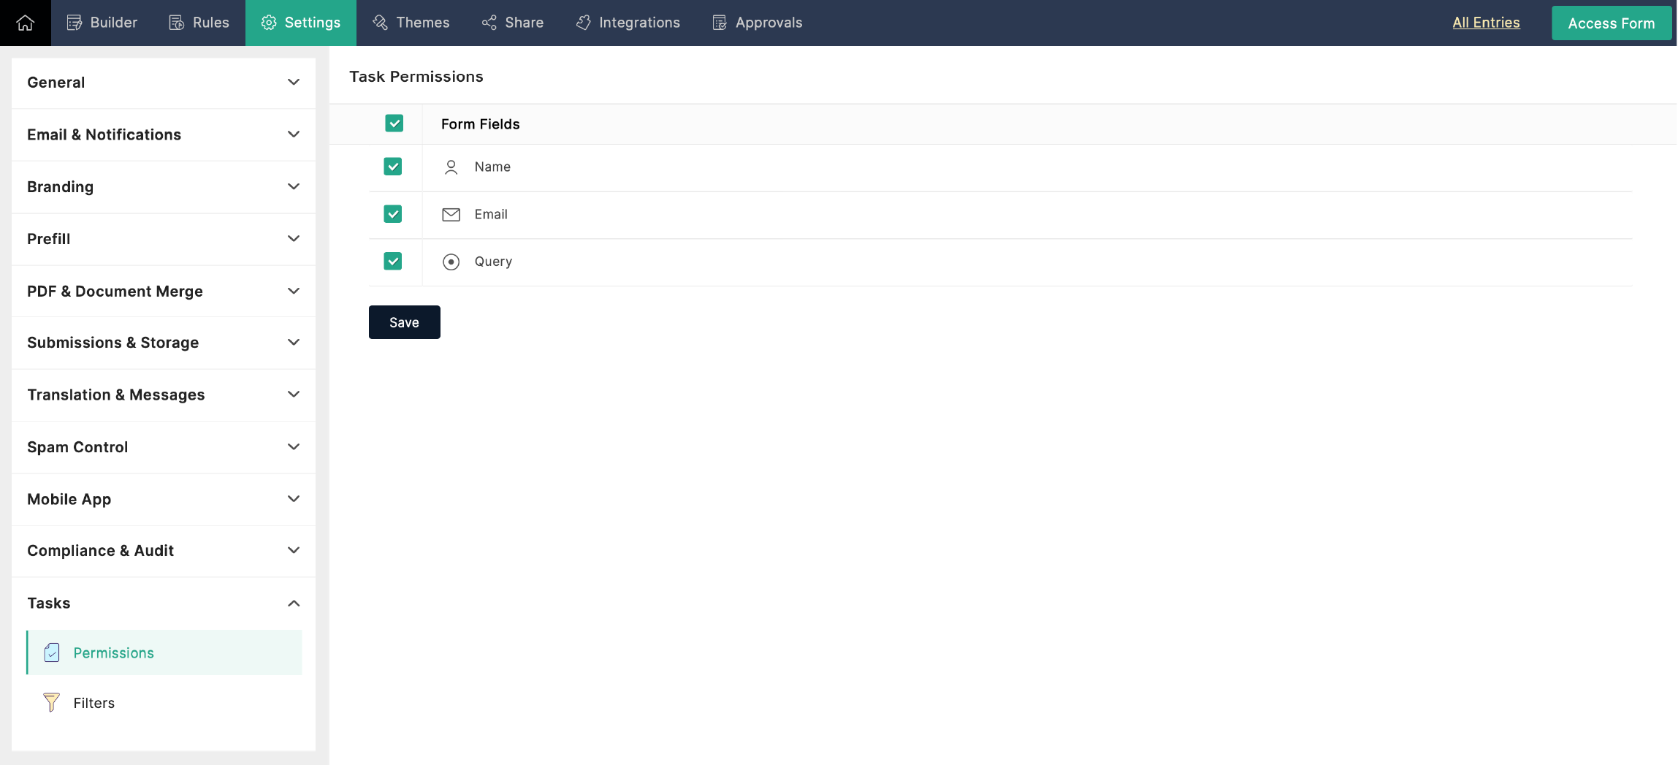Image resolution: width=1678 pixels, height=765 pixels.
Task: Select Permissions under Tasks
Action: tap(164, 652)
